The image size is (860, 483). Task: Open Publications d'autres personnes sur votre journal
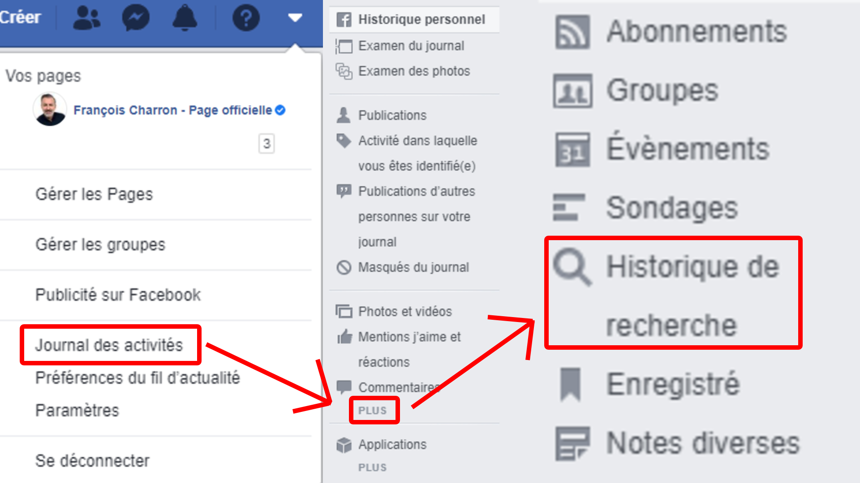pyautogui.click(x=417, y=216)
